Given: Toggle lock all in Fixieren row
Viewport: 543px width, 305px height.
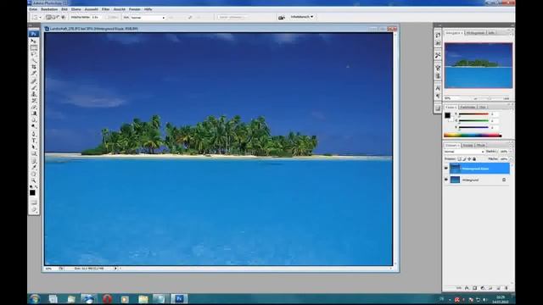Looking at the screenshot, I should click(x=474, y=158).
